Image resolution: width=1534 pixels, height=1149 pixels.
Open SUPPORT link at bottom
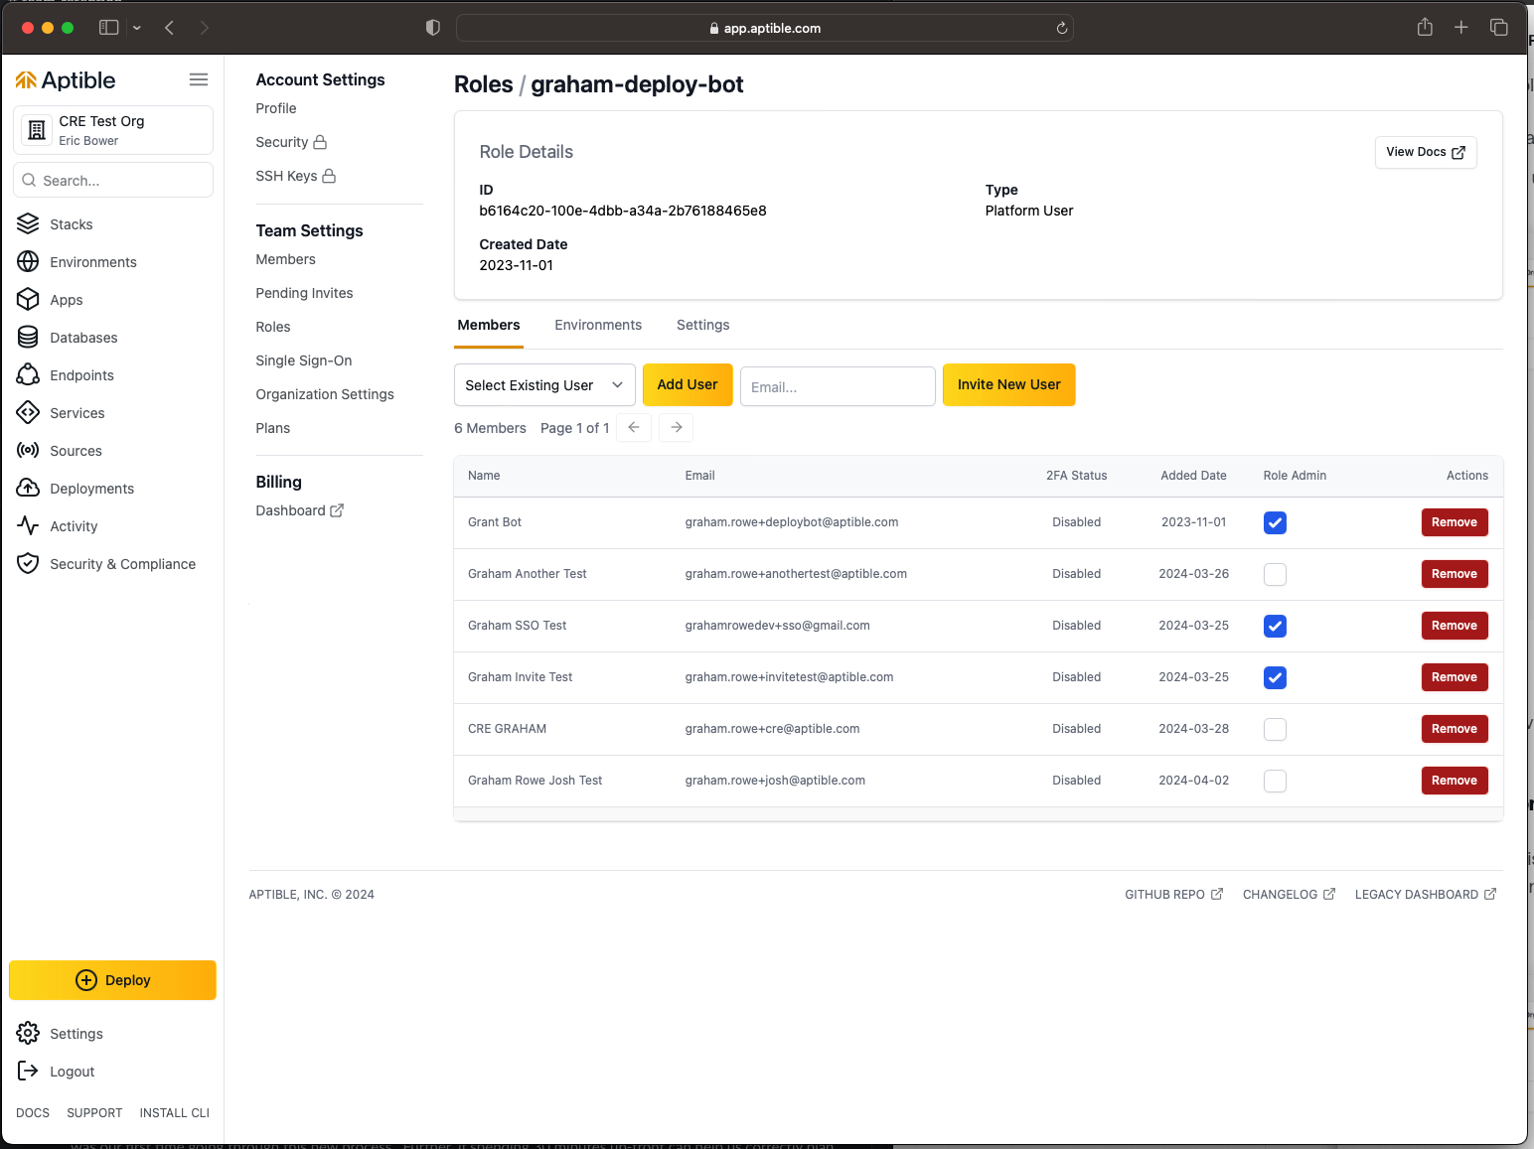click(x=94, y=1113)
